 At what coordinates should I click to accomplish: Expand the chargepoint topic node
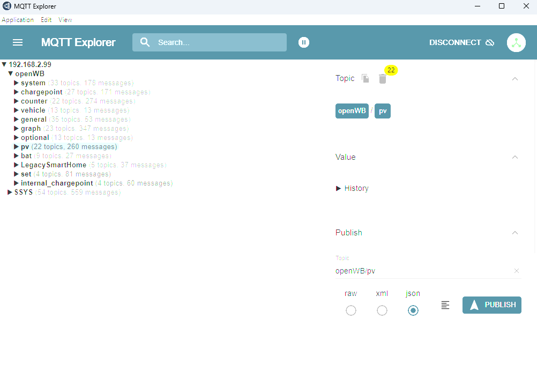[x=16, y=92]
